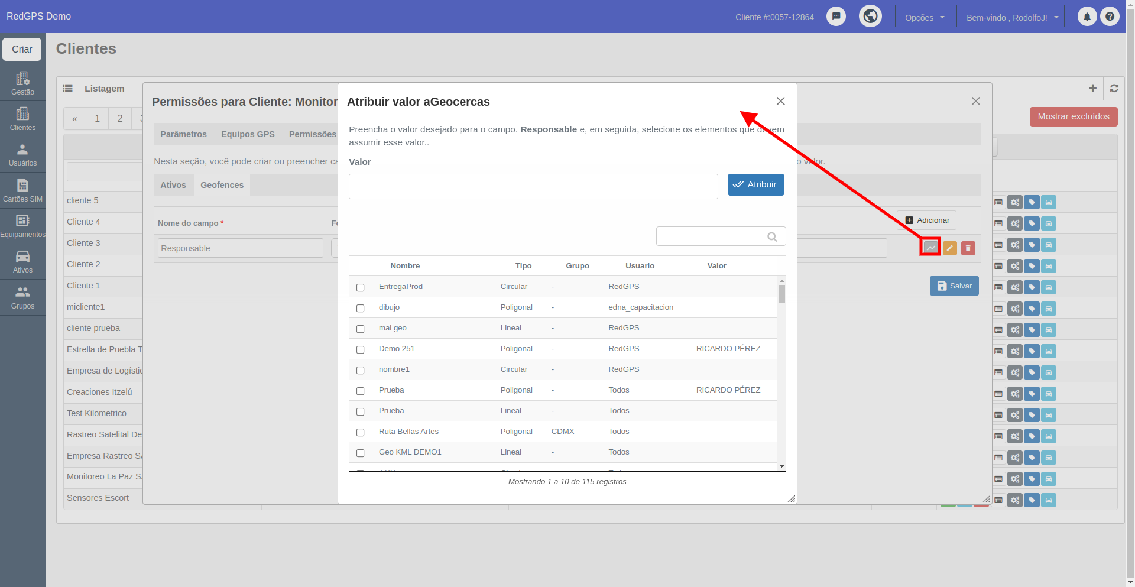The width and height of the screenshot is (1135, 587).
Task: Click the Valor text input field
Action: pyautogui.click(x=533, y=186)
